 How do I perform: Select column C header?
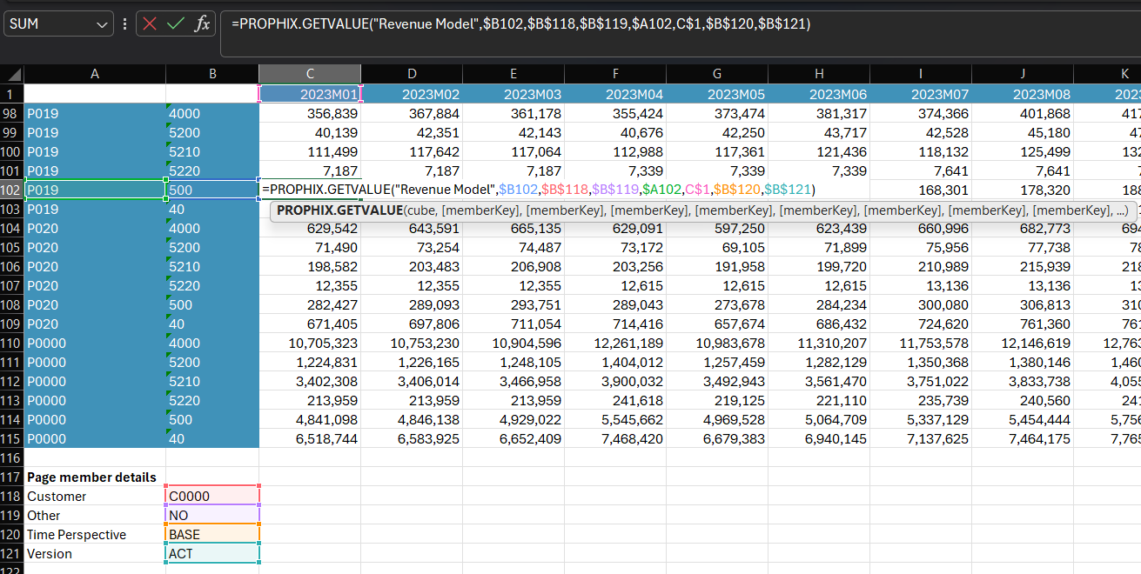(x=310, y=75)
